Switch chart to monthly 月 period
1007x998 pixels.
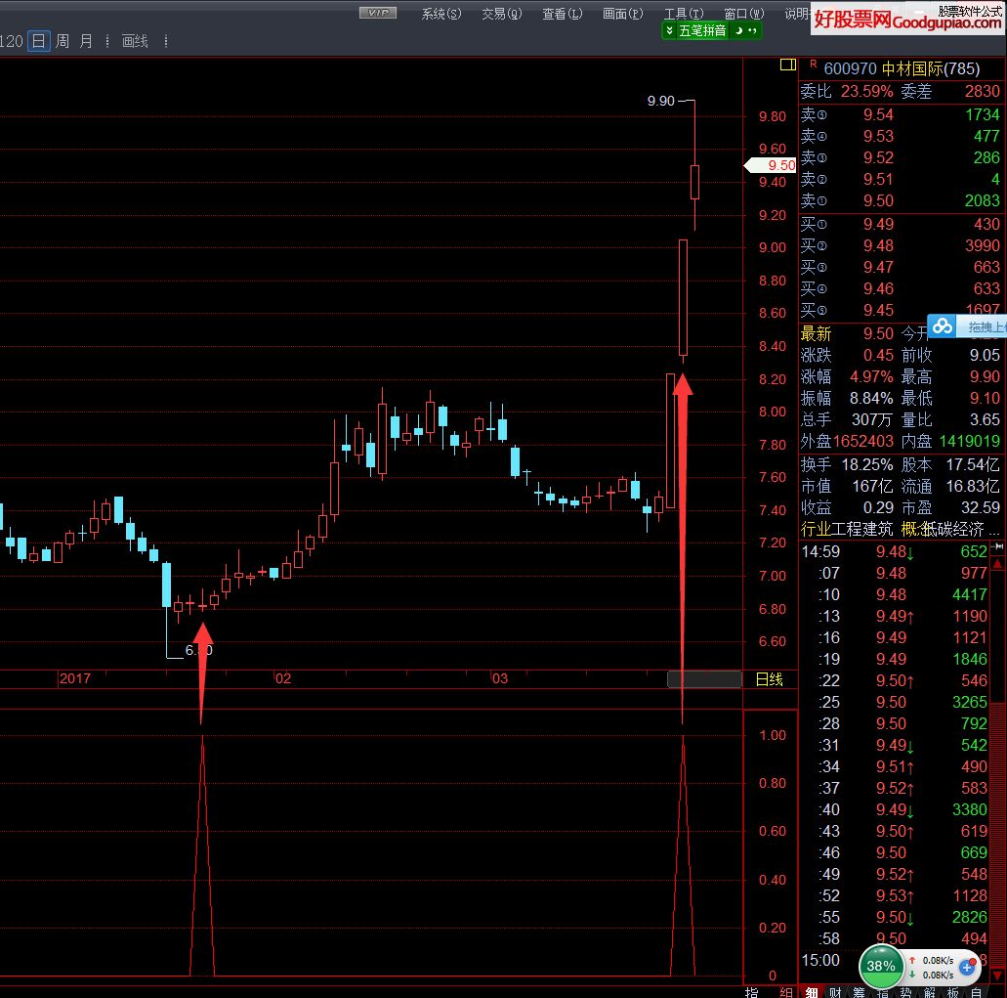(86, 41)
